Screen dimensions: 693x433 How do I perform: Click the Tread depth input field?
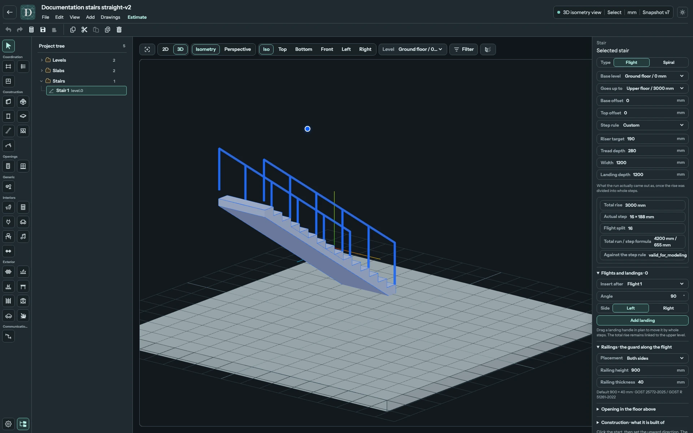click(x=642, y=151)
